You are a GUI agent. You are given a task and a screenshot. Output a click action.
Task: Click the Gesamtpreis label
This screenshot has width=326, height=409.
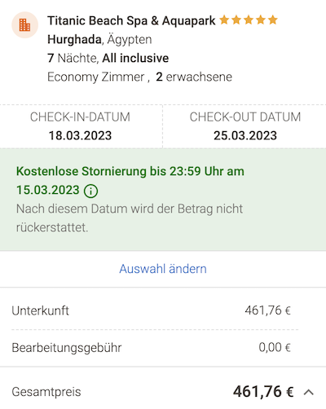click(46, 392)
